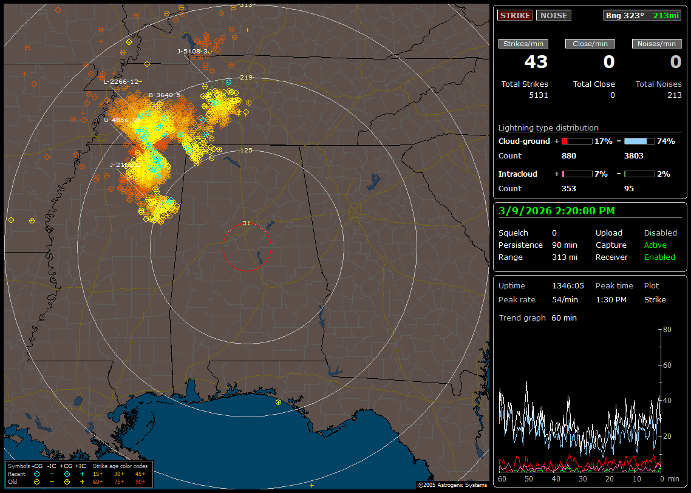Click the Strikes/min header button
The width and height of the screenshot is (691, 493).
pos(523,44)
